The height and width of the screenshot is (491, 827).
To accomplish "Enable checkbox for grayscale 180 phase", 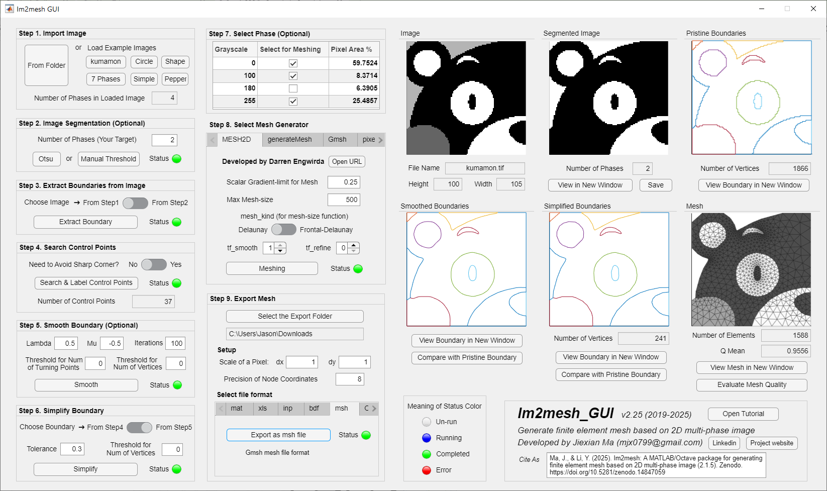I will click(x=293, y=88).
